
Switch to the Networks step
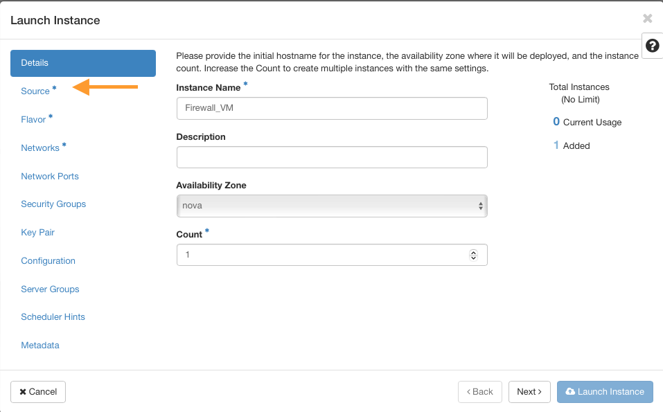click(x=40, y=148)
